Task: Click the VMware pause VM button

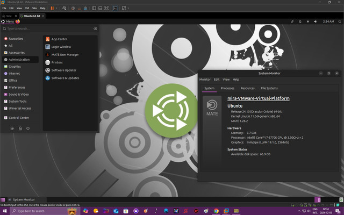Action: [52, 9]
